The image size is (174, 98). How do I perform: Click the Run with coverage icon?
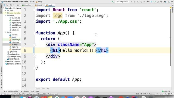(x=138, y=2)
